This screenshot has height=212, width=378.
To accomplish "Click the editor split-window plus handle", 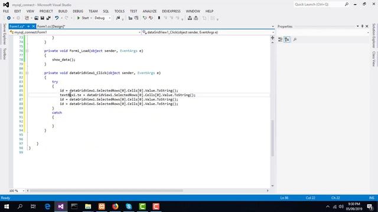I will coord(272,38).
